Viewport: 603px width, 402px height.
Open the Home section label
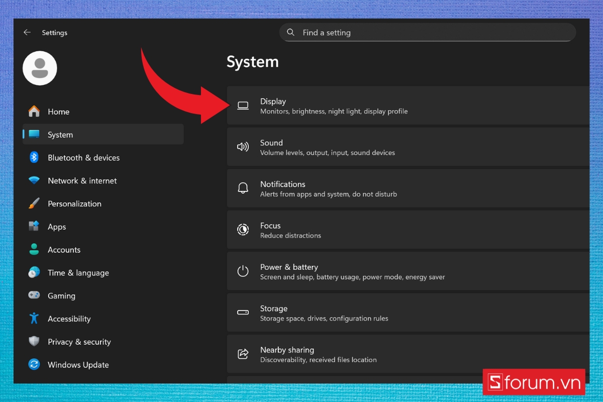tap(58, 112)
